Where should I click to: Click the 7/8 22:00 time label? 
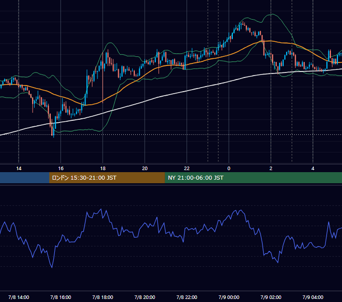(x=187, y=297)
